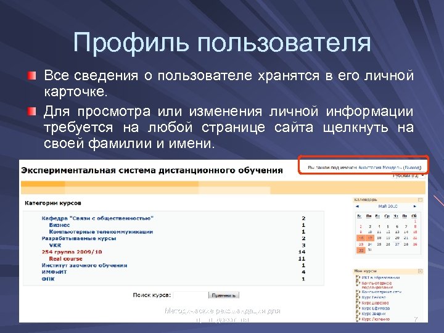444x333 pixels.
Task: Open the ФПК category
Action: [x=48, y=279]
